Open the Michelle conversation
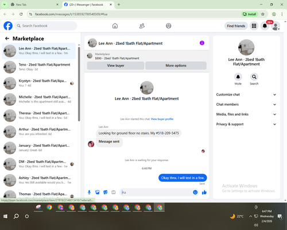287x230 pixels. tap(38, 99)
